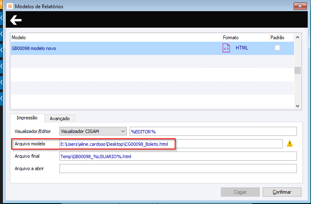Click the Modelo column header

(116, 38)
